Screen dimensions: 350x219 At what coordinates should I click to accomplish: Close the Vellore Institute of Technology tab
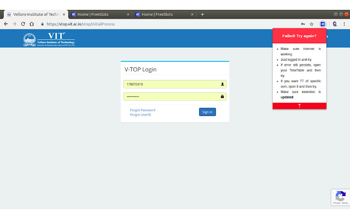pyautogui.click(x=64, y=14)
